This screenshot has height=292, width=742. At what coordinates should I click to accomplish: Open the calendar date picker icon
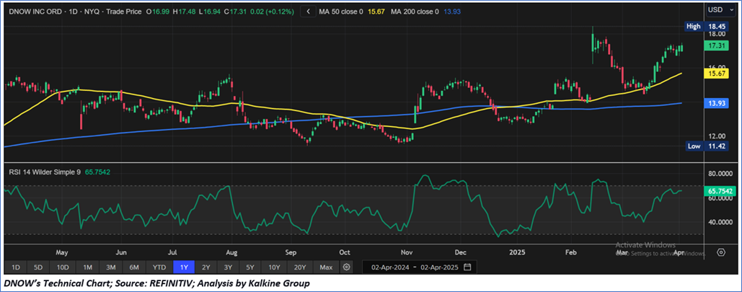[467, 267]
